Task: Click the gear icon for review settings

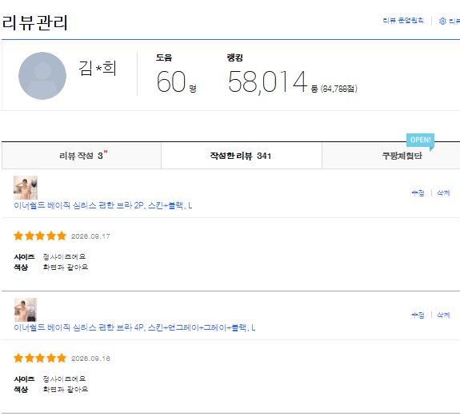Action: pyautogui.click(x=442, y=21)
